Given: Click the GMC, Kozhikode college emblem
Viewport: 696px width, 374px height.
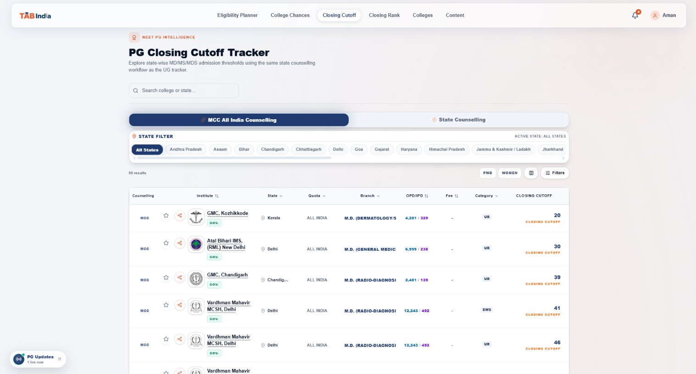Looking at the screenshot, I should click(x=196, y=217).
